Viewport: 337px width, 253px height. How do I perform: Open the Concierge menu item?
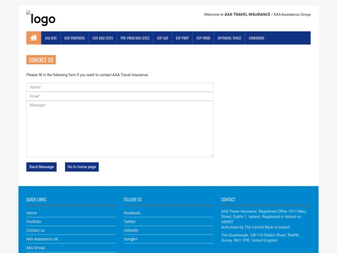coord(256,38)
